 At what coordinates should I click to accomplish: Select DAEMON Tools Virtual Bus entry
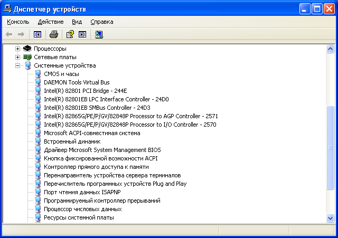tap(77, 82)
